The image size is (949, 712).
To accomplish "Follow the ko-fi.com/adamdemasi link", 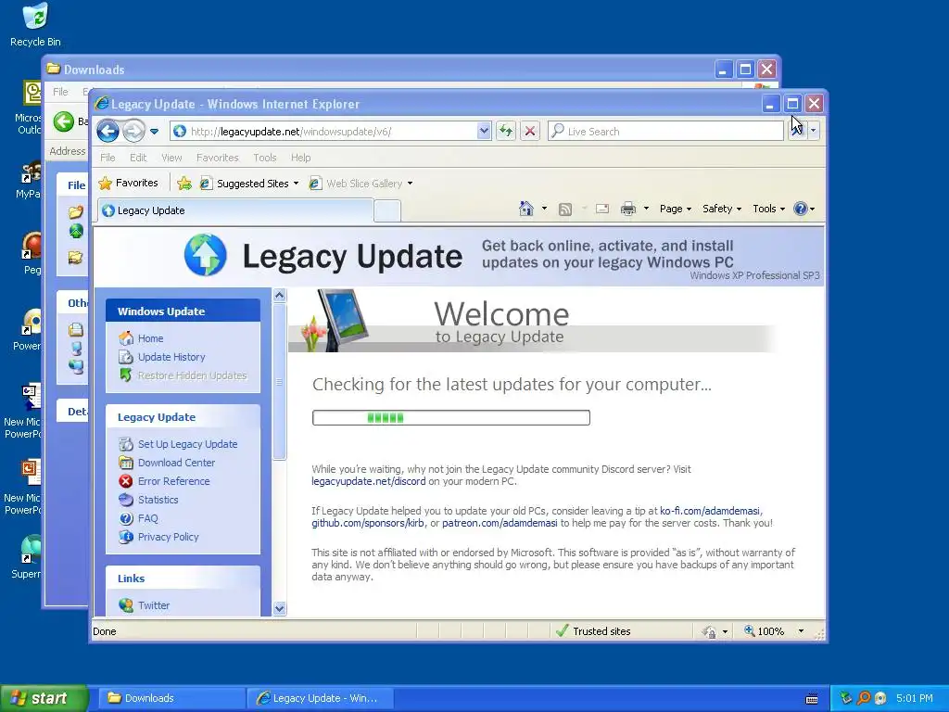I will [709, 511].
